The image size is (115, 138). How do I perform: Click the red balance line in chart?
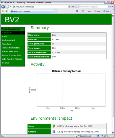coord(71,90)
